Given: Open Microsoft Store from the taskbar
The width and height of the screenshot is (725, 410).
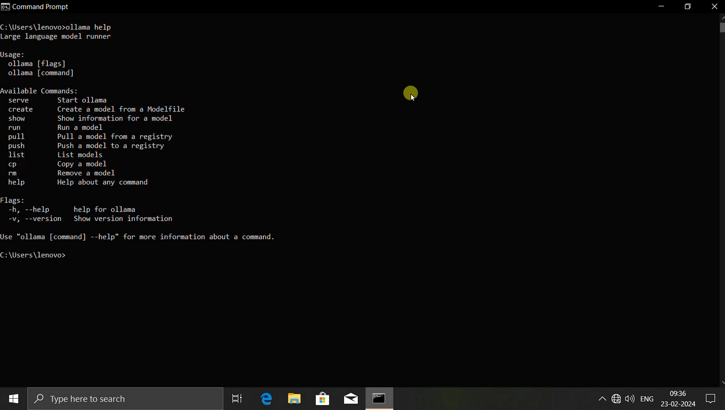Looking at the screenshot, I should click(x=322, y=399).
